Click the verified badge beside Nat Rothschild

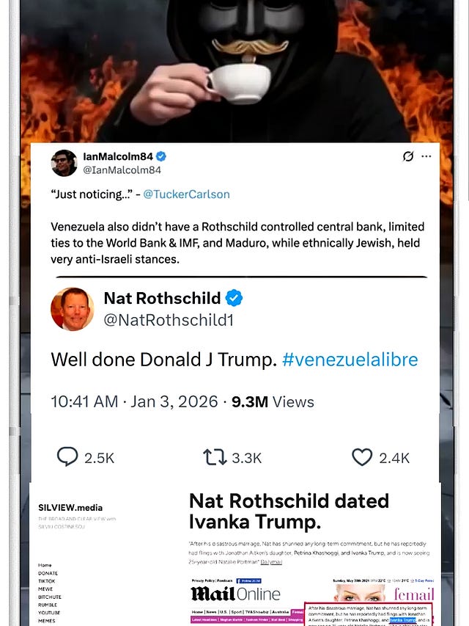tap(234, 298)
